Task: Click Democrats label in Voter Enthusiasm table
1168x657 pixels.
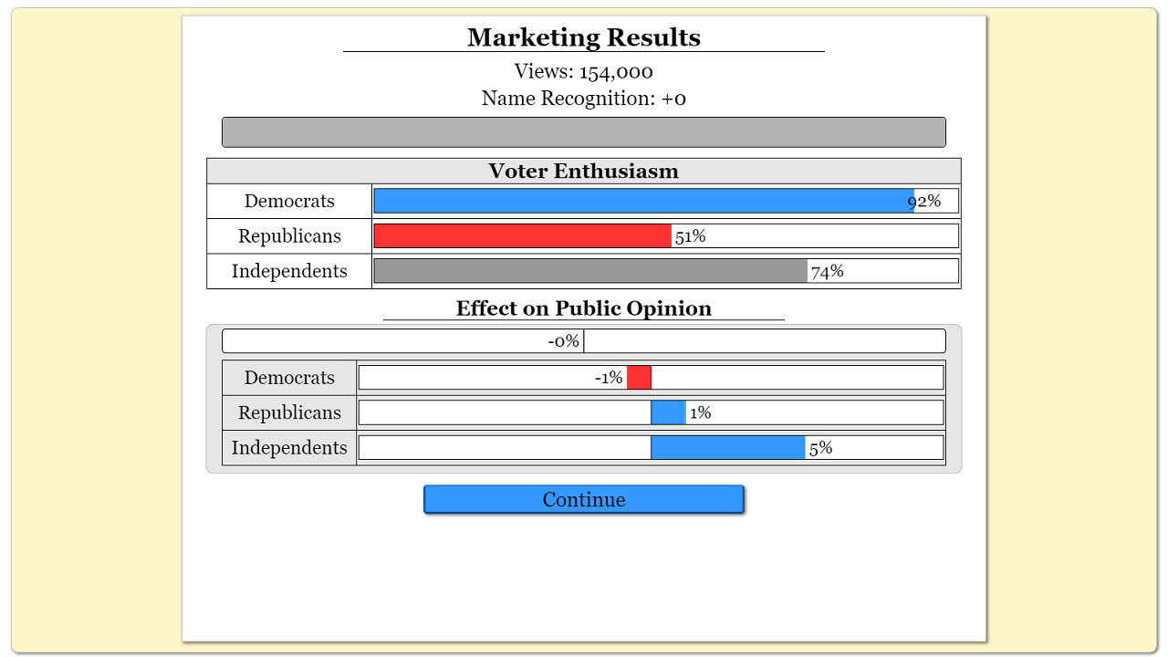Action: pos(289,201)
